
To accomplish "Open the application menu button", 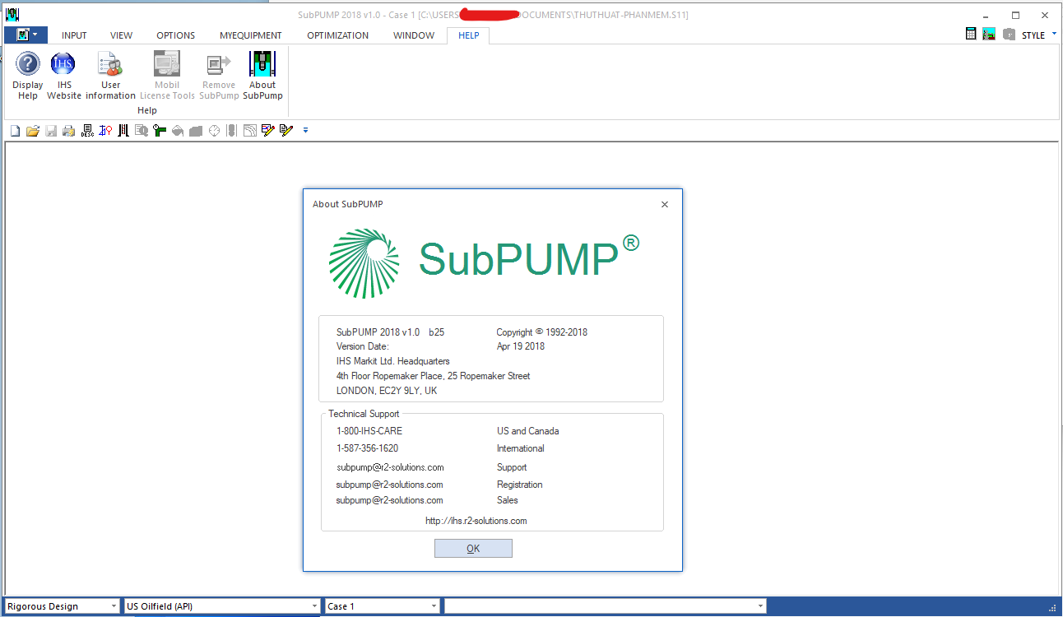I will pyautogui.click(x=26, y=35).
